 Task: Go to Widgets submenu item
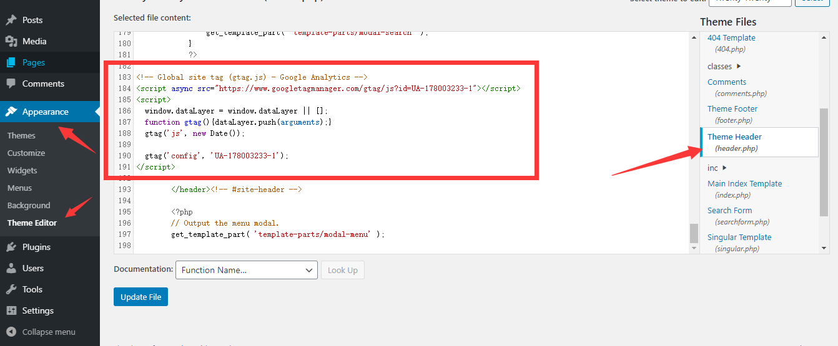tap(22, 170)
